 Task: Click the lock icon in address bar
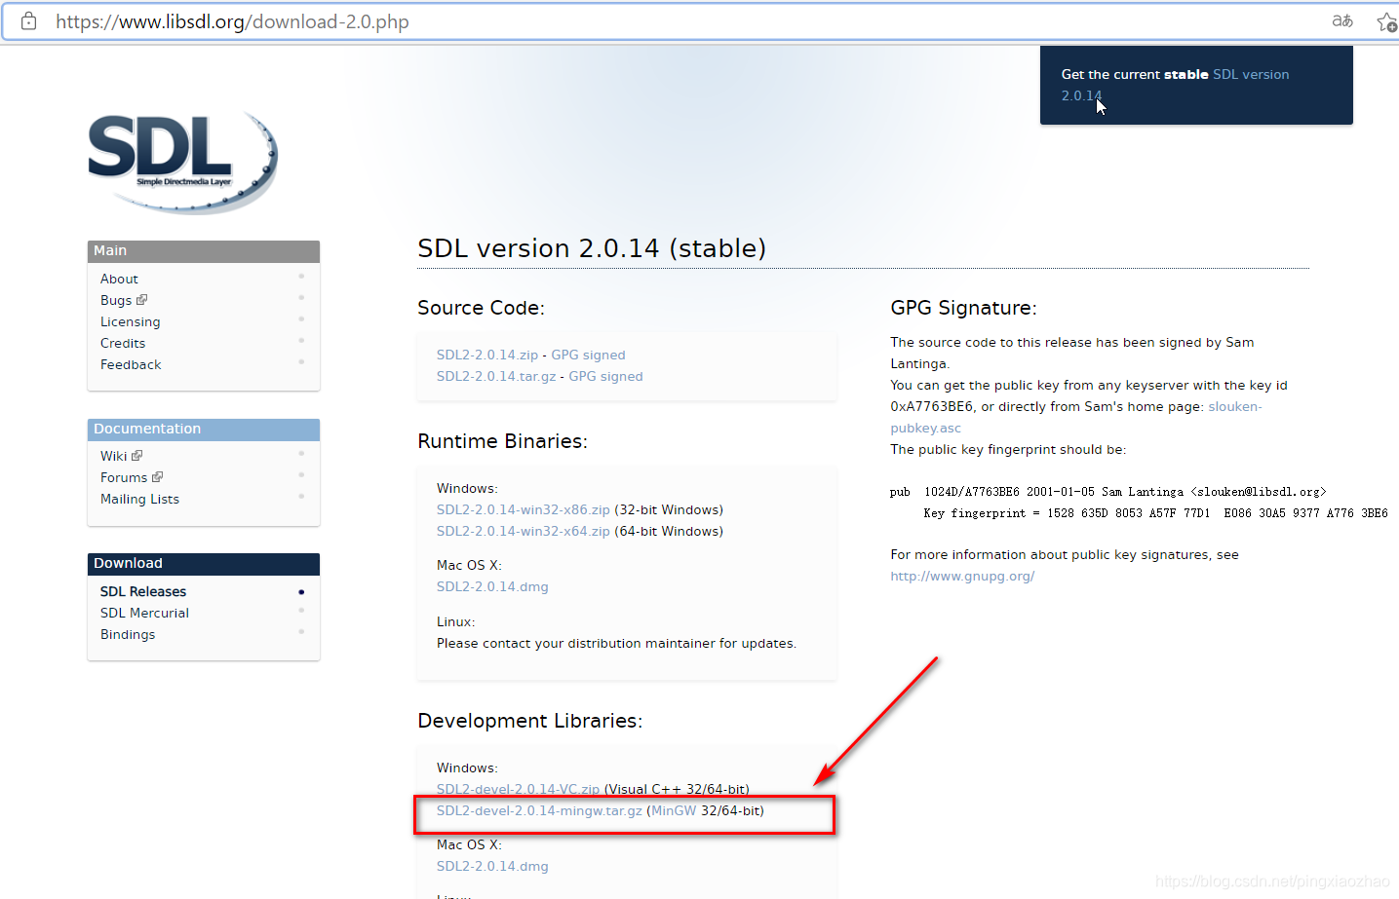[28, 20]
